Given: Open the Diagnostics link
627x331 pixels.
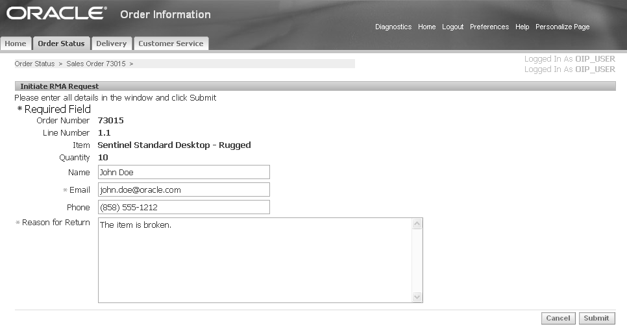Looking at the screenshot, I should pyautogui.click(x=393, y=27).
